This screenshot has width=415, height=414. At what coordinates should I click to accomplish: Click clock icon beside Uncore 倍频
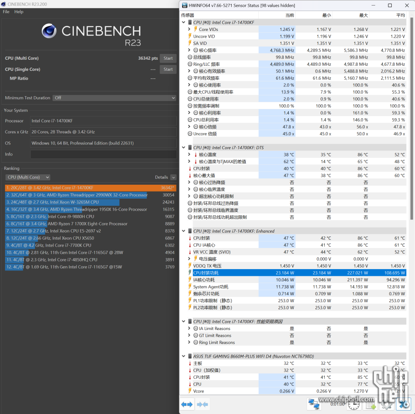[x=190, y=133]
